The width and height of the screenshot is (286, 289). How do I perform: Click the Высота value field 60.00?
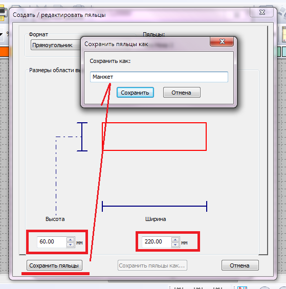click(52, 242)
